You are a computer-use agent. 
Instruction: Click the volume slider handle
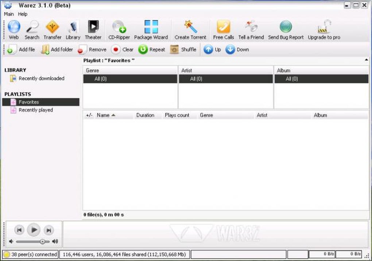[42, 242]
